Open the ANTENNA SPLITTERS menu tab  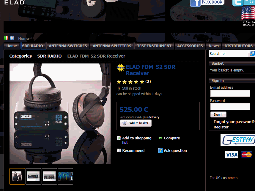tap(112, 46)
